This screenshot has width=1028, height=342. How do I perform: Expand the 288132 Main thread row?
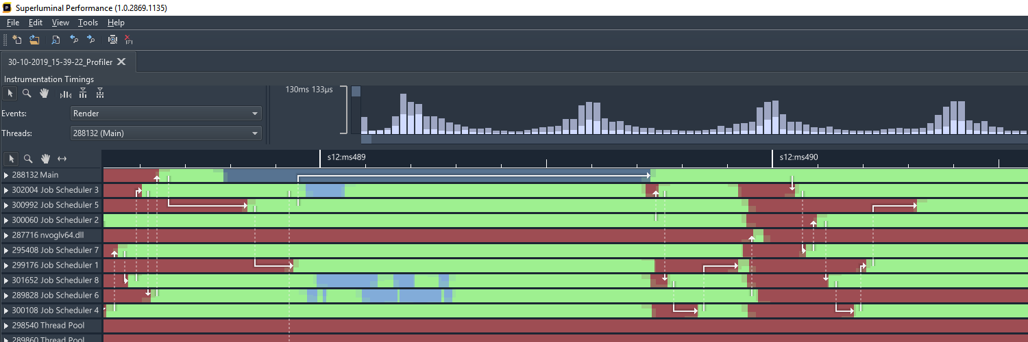(6, 175)
